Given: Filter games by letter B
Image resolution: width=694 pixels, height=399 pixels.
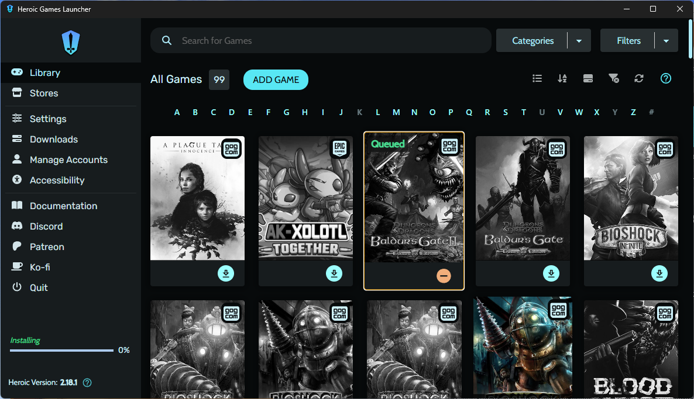Looking at the screenshot, I should coord(195,112).
